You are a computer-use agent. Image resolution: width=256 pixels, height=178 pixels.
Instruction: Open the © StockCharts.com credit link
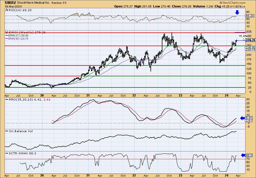pyautogui.click(x=232, y=3)
